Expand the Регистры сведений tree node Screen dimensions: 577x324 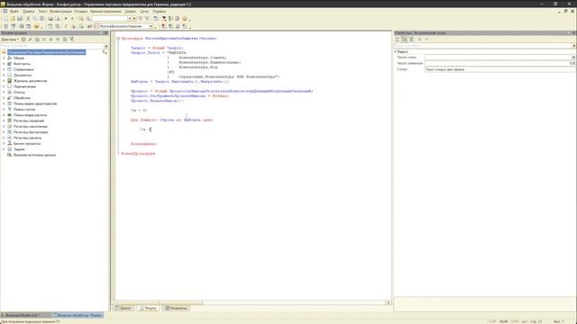[x=4, y=121]
